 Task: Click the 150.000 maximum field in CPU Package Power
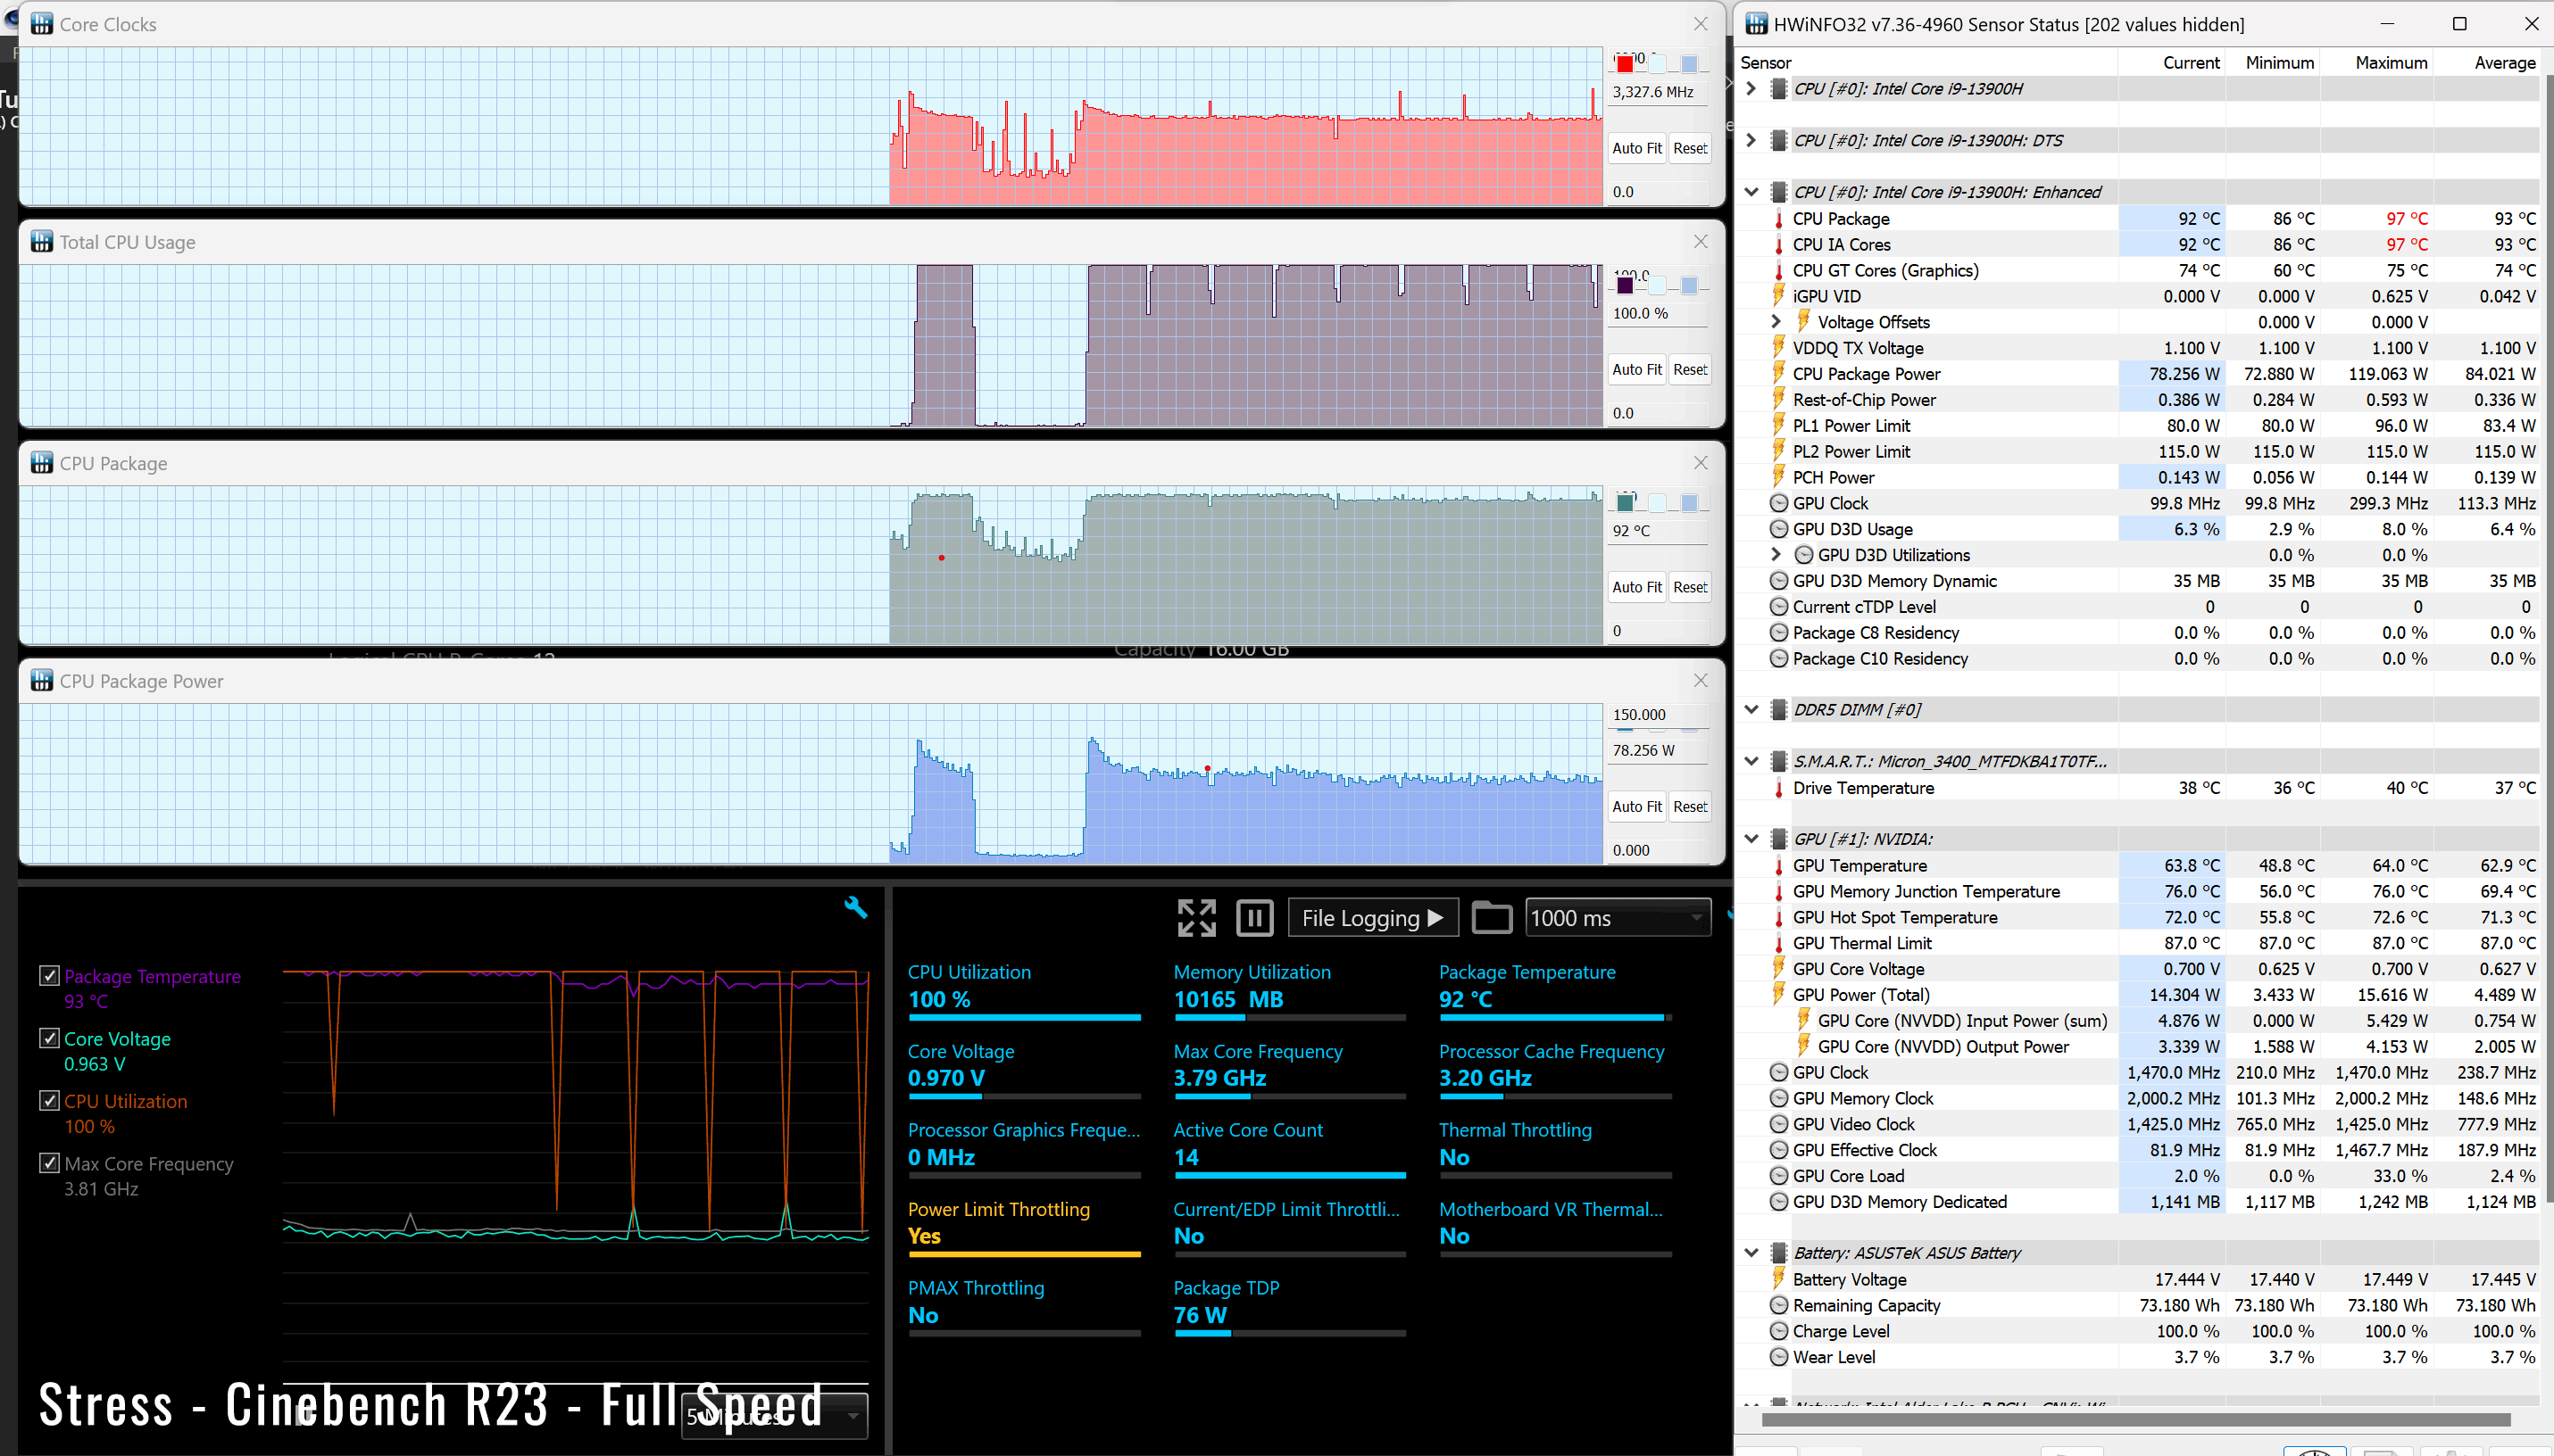tap(1658, 715)
